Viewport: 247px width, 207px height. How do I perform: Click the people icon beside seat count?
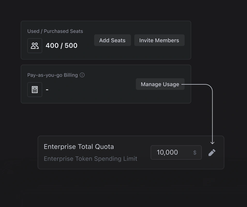(35, 46)
